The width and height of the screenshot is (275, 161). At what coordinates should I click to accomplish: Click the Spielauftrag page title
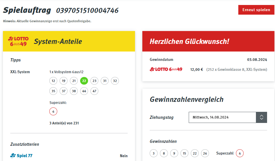pyautogui.click(x=27, y=10)
